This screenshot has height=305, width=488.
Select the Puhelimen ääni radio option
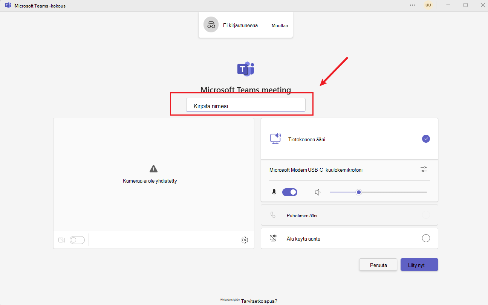point(426,215)
